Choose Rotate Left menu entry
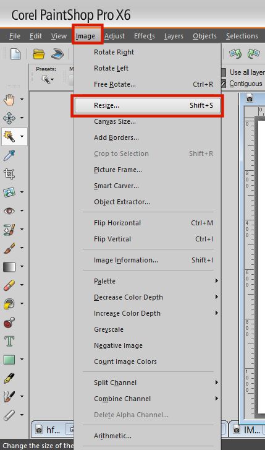 [148, 68]
